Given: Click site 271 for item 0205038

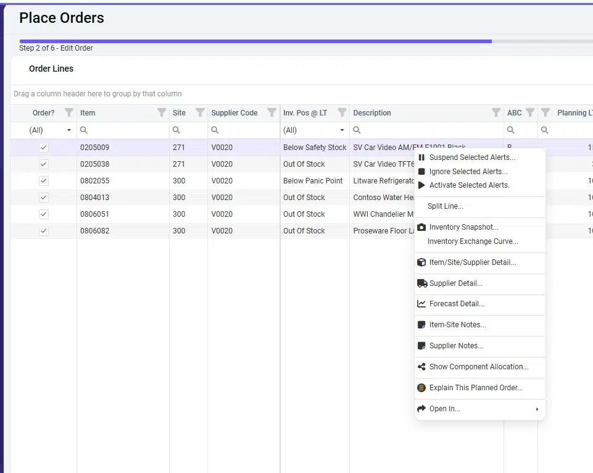Looking at the screenshot, I should tap(179, 164).
